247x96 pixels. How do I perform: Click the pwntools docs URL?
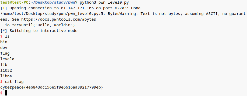coord(58,19)
